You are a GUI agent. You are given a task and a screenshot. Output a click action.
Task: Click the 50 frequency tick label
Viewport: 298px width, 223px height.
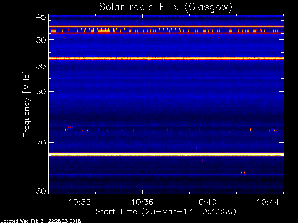point(41,40)
